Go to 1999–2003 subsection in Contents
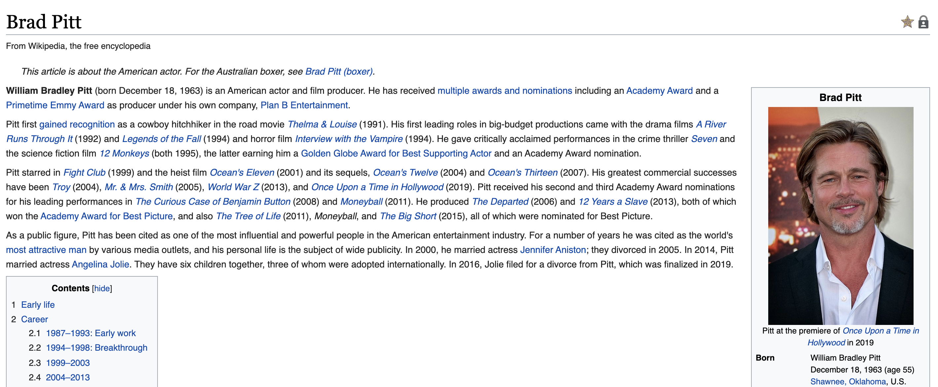Viewport: 938px width, 387px height. [x=68, y=363]
